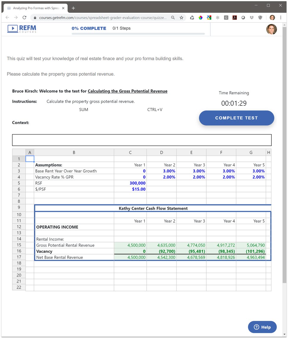Select row 3 header

(19, 171)
